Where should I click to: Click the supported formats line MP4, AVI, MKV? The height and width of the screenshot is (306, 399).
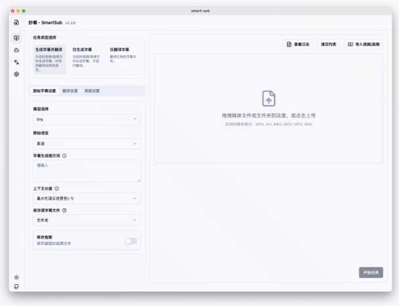[x=269, y=124]
